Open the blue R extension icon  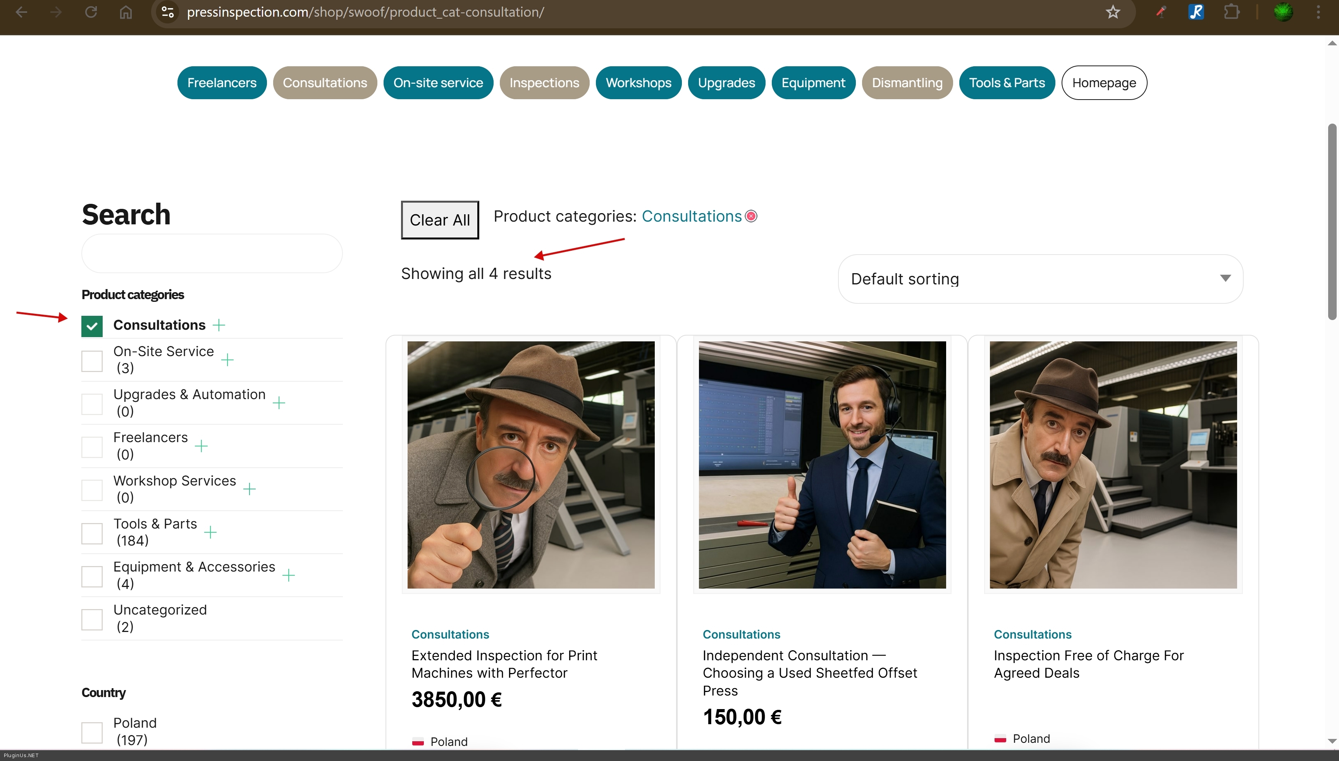[1196, 12]
